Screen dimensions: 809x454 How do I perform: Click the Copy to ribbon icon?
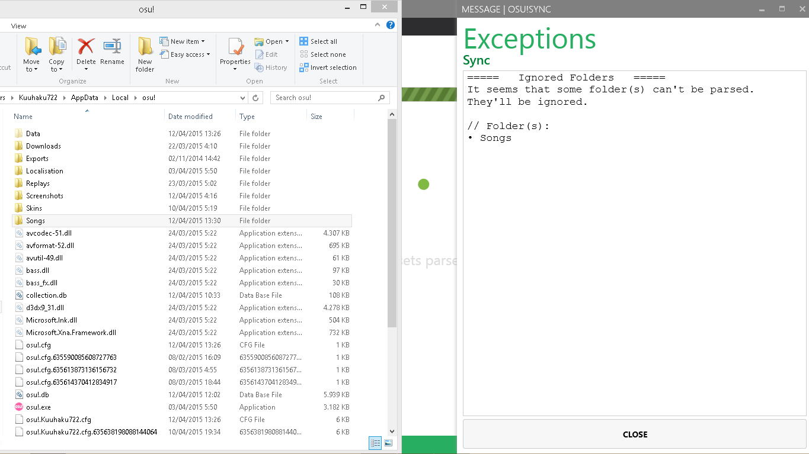[57, 46]
